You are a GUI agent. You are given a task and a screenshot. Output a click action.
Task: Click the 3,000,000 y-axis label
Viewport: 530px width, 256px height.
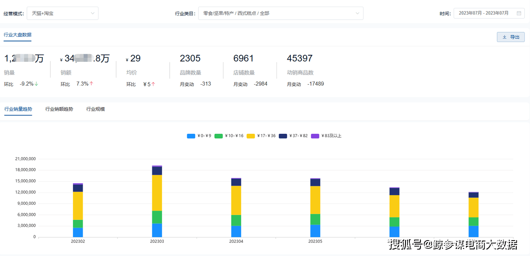click(x=26, y=226)
